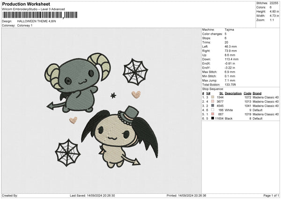
Task: Click code "1072" in the stop sequence
Action: pyautogui.click(x=248, y=97)
